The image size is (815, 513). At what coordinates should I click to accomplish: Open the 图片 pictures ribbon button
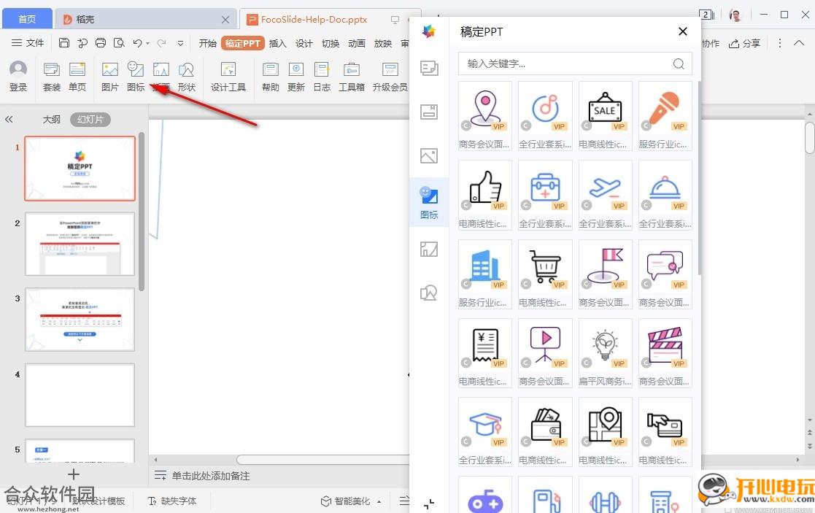point(109,77)
